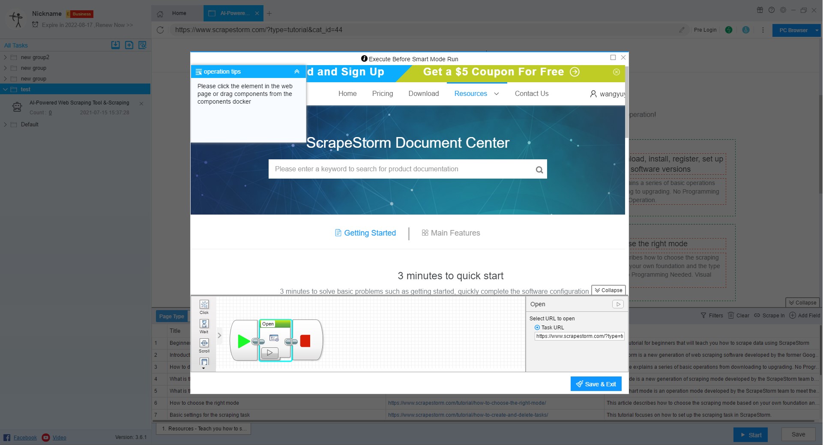
Task: Open the Pricing page in the webpage nav
Action: coord(382,93)
